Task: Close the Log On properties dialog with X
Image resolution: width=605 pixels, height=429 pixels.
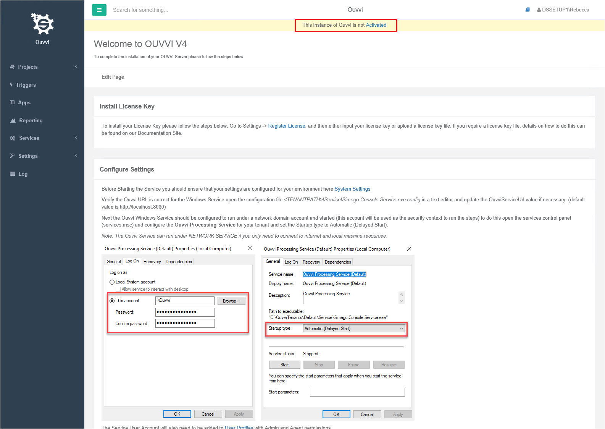Action: point(250,248)
